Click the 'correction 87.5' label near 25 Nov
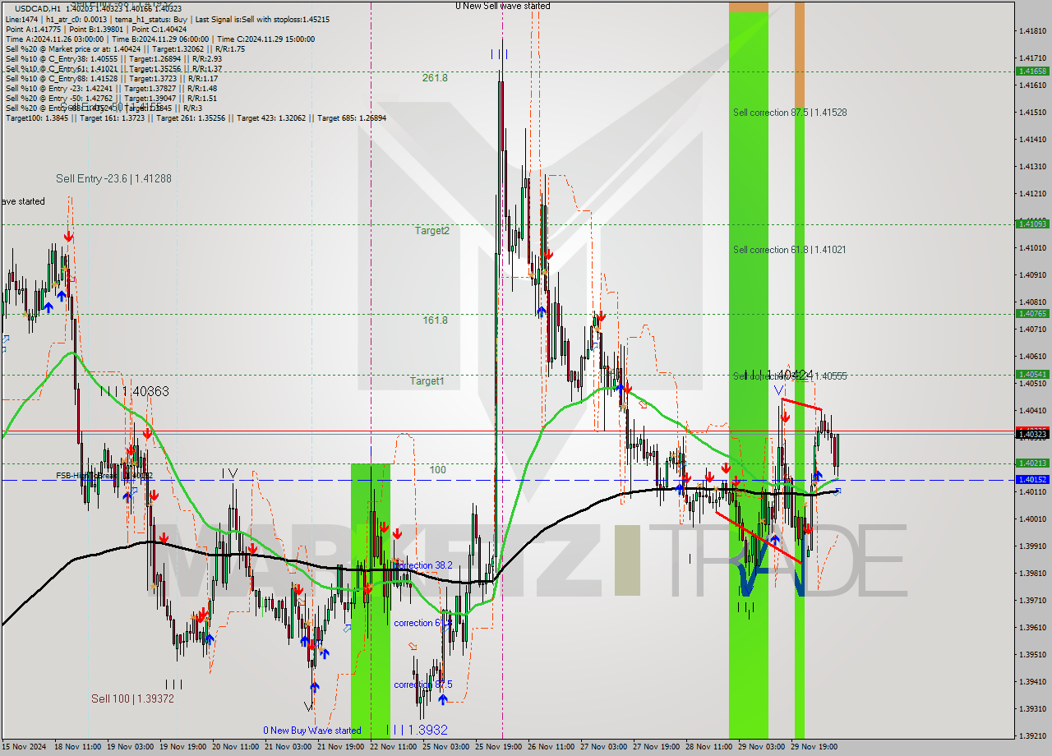The height and width of the screenshot is (756, 1052). [x=423, y=685]
